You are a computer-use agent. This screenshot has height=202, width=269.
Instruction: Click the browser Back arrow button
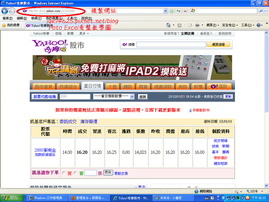[4, 11]
